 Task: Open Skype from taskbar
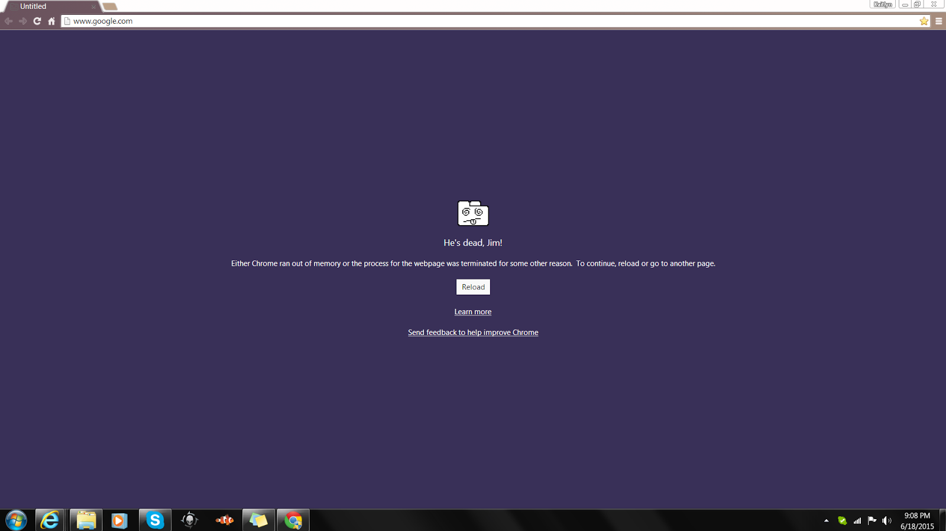coord(155,520)
